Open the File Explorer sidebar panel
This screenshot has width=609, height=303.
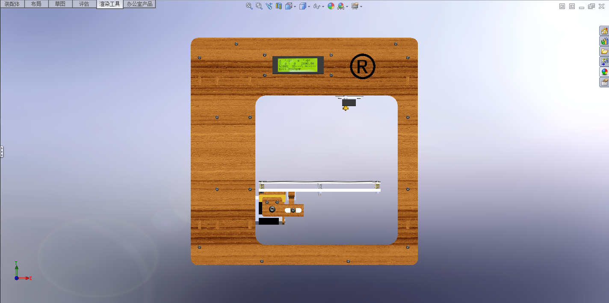click(604, 51)
